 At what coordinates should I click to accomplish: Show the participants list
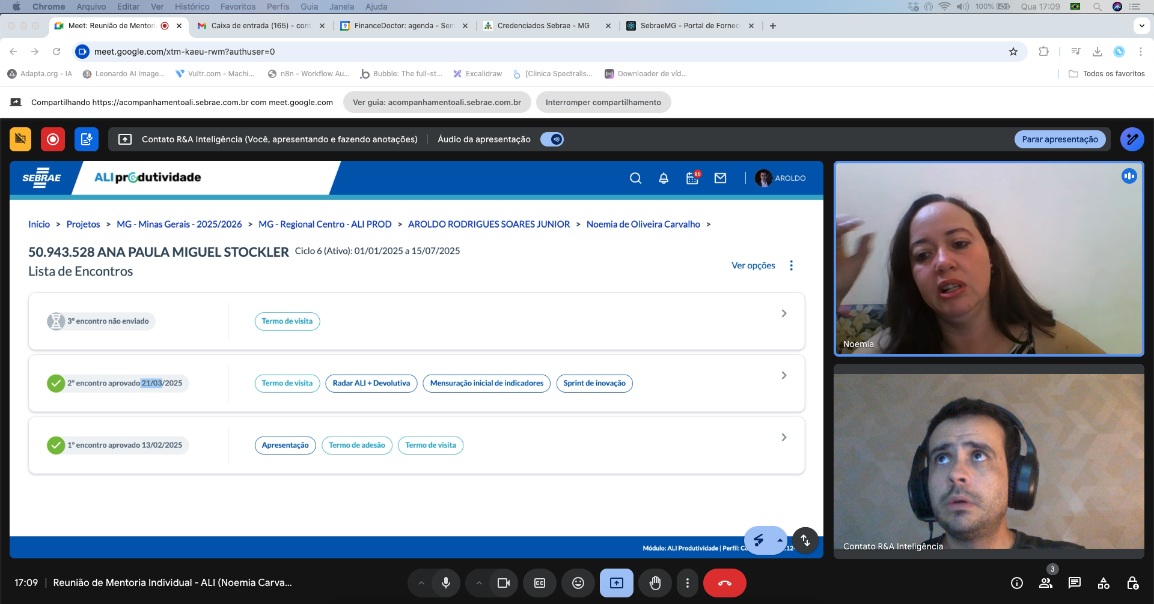(x=1046, y=583)
